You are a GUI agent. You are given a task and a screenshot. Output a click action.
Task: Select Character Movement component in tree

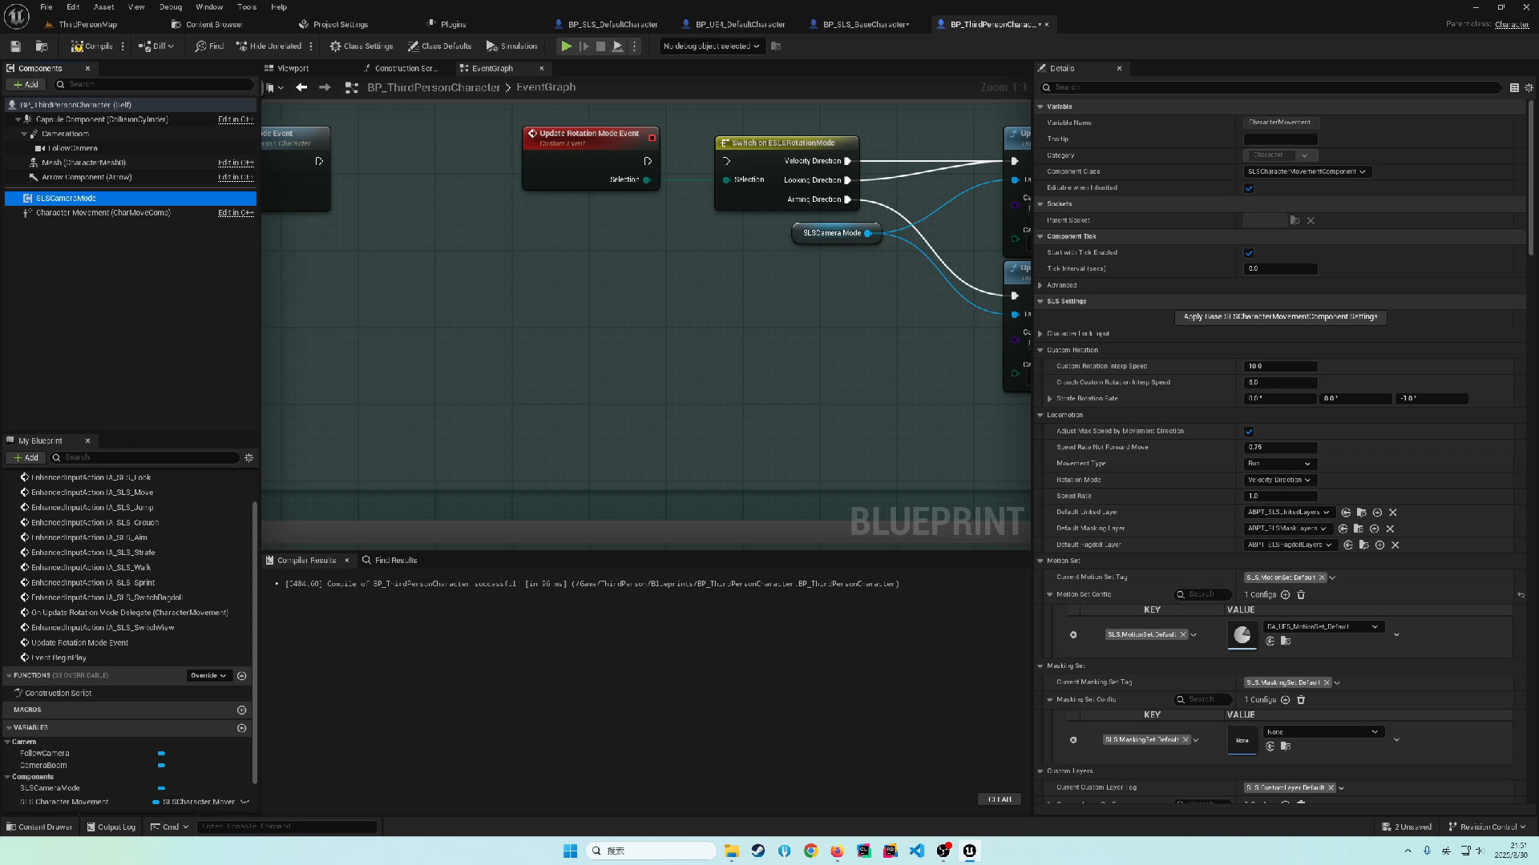point(103,213)
